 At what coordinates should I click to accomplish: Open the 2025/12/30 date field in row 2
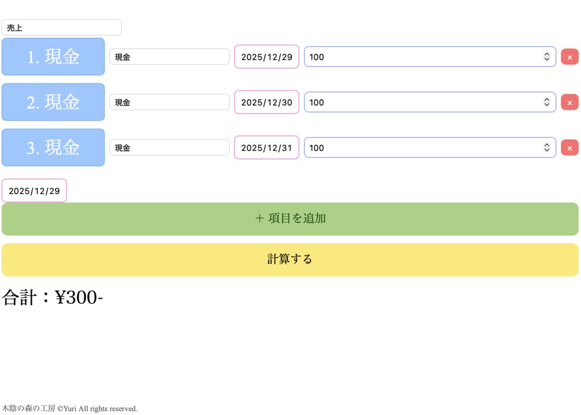(266, 102)
